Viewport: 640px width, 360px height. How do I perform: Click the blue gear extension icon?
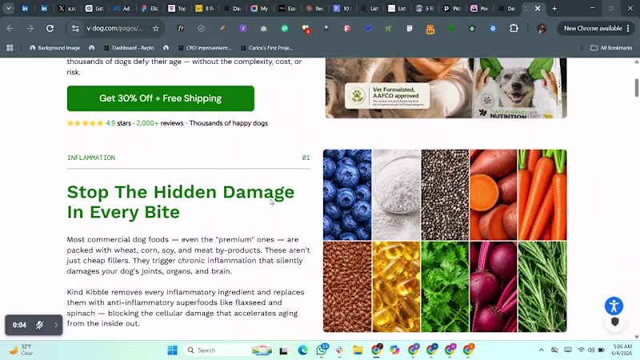pos(493,29)
